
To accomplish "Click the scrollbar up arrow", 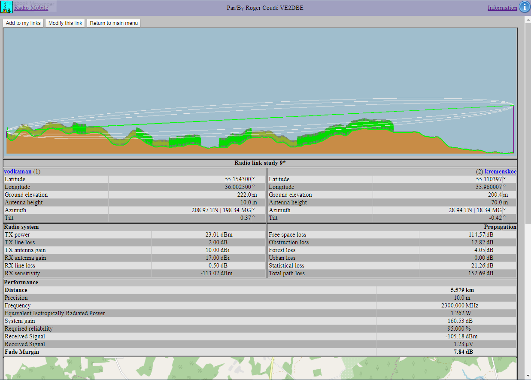I will coord(528,19).
